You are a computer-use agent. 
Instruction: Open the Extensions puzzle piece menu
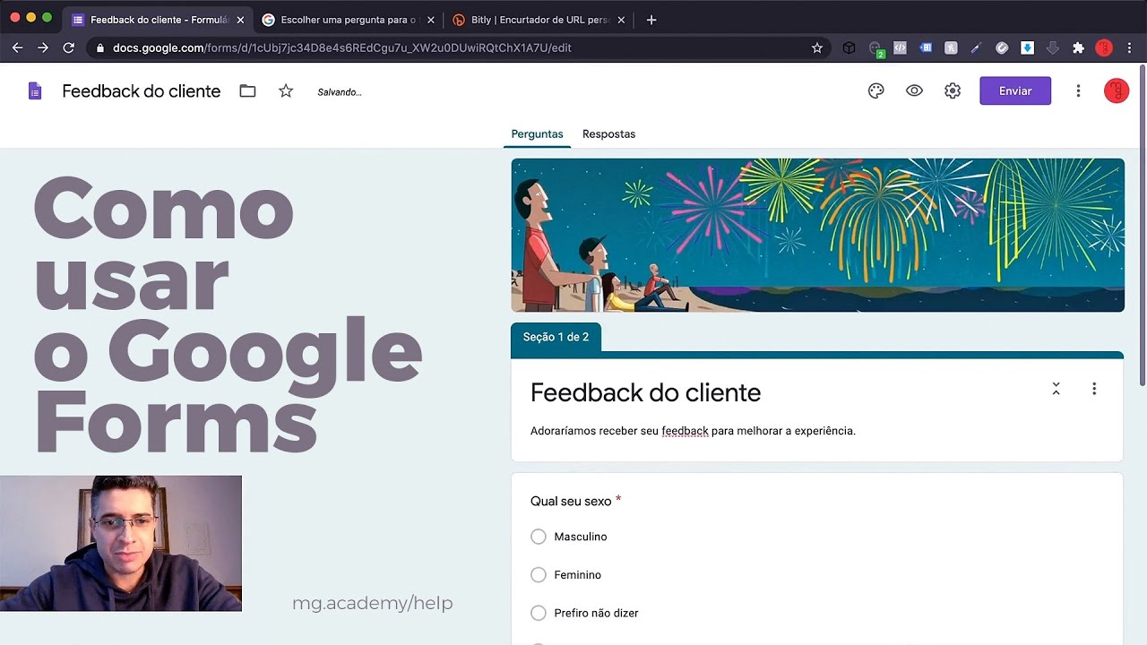click(x=1078, y=47)
